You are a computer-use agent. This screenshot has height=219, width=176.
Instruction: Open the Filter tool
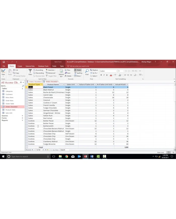[x=30, y=72]
